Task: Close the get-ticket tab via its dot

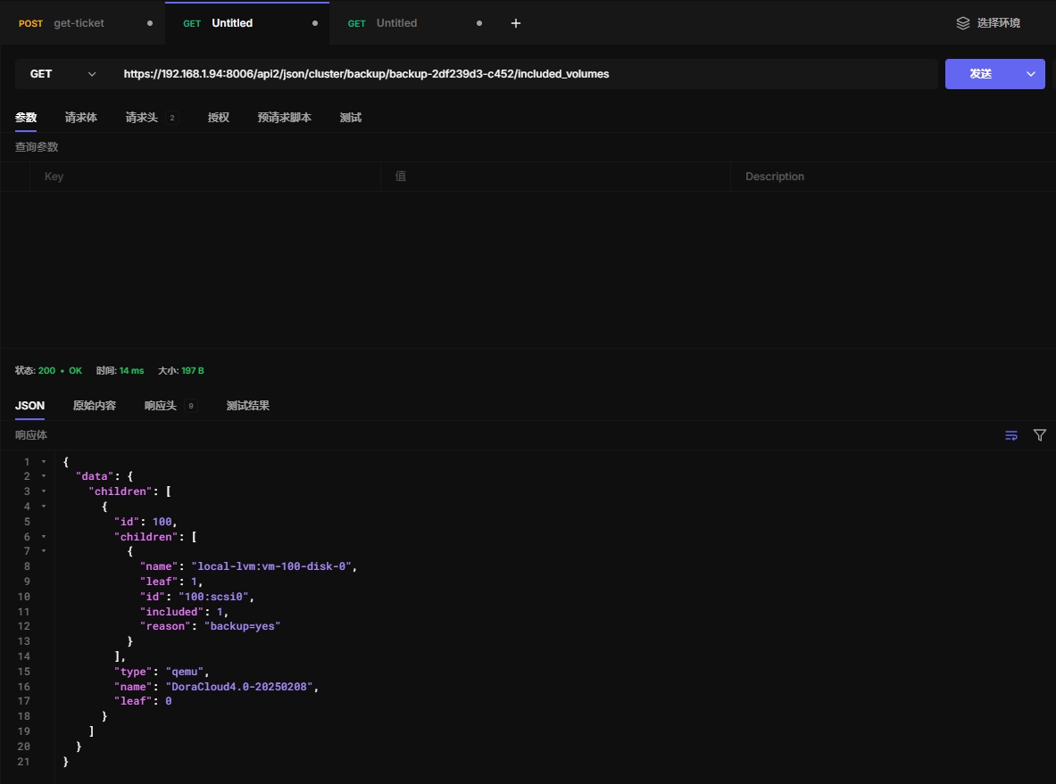Action: [149, 23]
